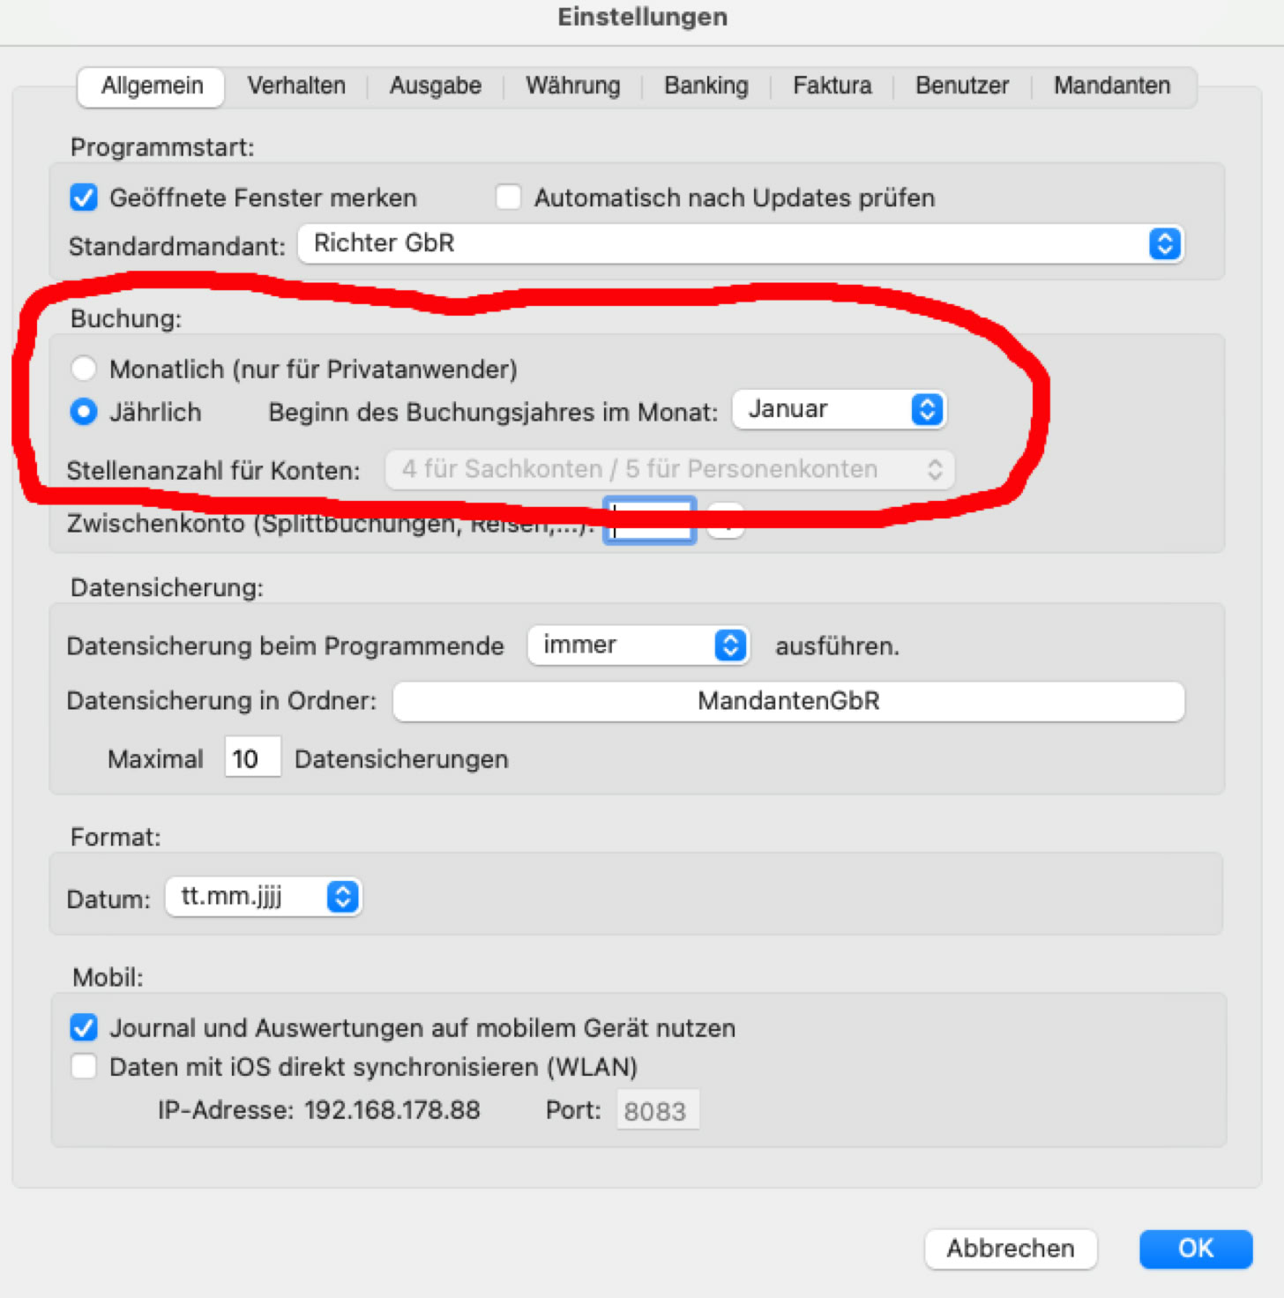The width and height of the screenshot is (1284, 1298).
Task: Open the Januar month dropdown
Action: (839, 409)
